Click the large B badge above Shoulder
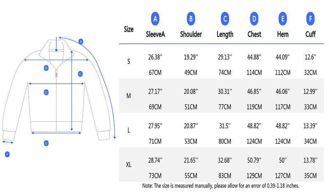Screen dimensions: 329x196 [x=191, y=19]
